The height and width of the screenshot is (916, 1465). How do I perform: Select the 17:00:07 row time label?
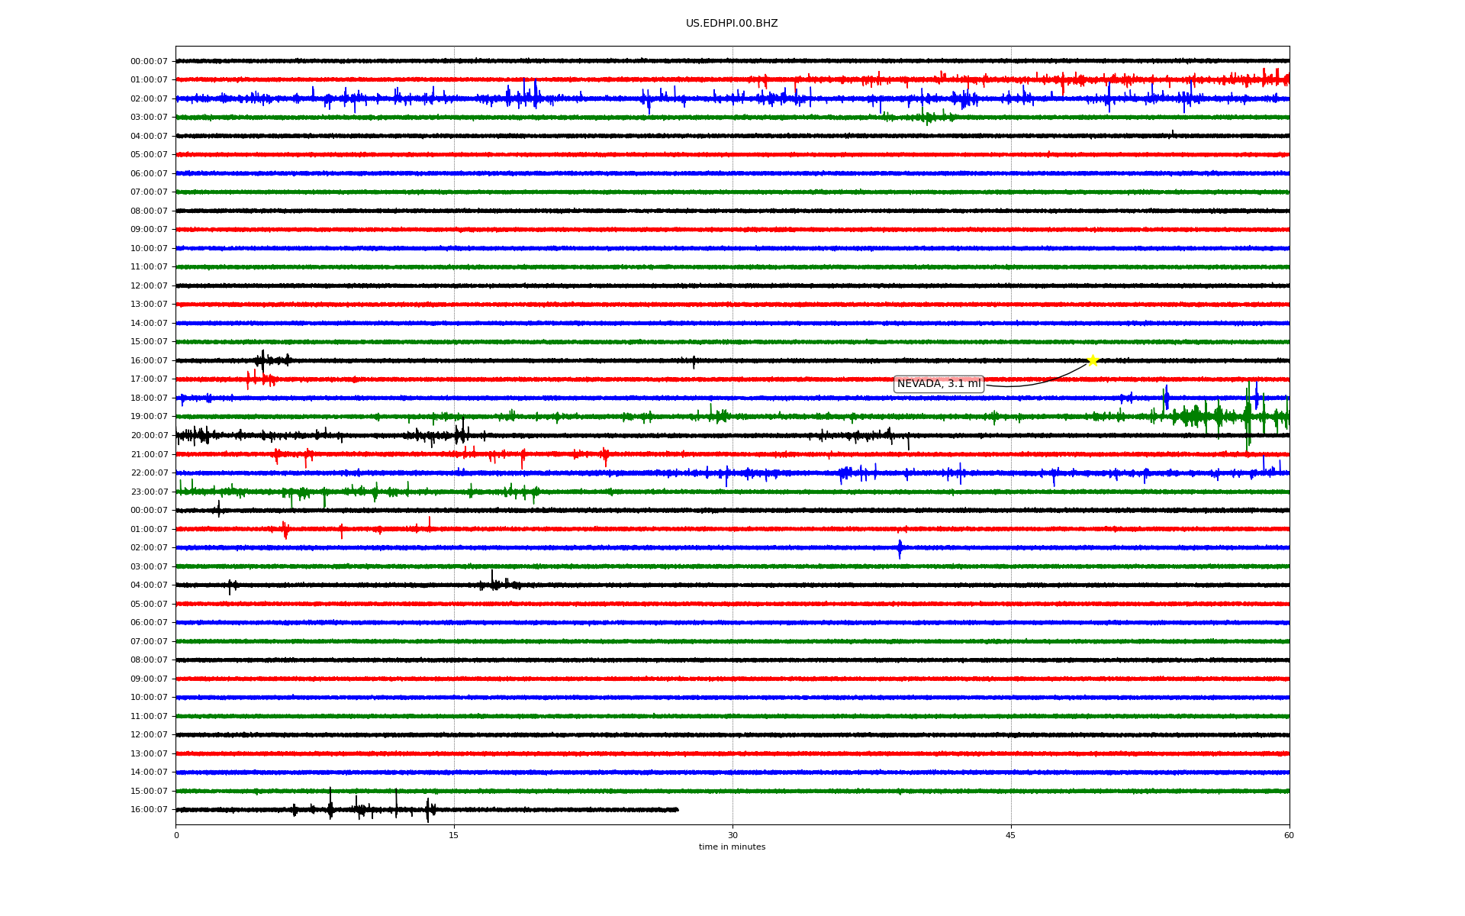coord(149,379)
